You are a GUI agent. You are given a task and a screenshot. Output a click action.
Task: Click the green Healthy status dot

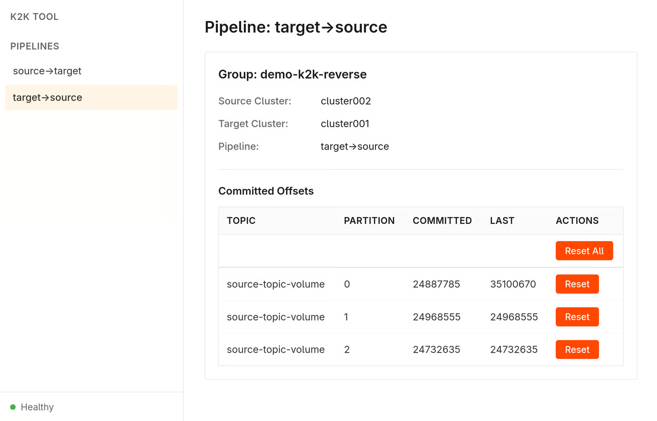click(13, 407)
